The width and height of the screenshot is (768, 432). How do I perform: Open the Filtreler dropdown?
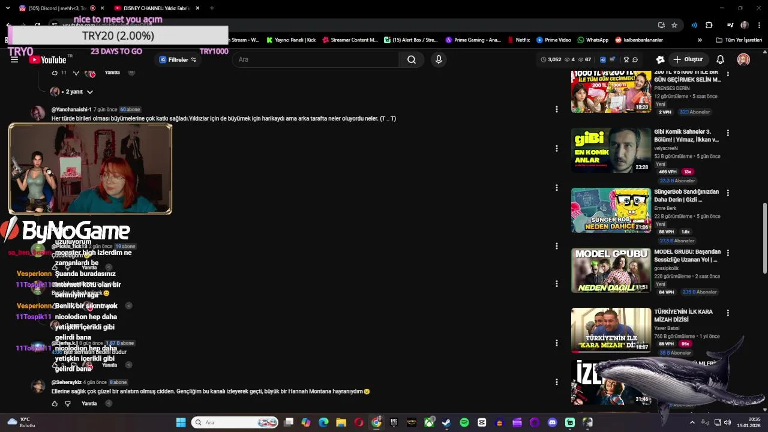(x=178, y=59)
